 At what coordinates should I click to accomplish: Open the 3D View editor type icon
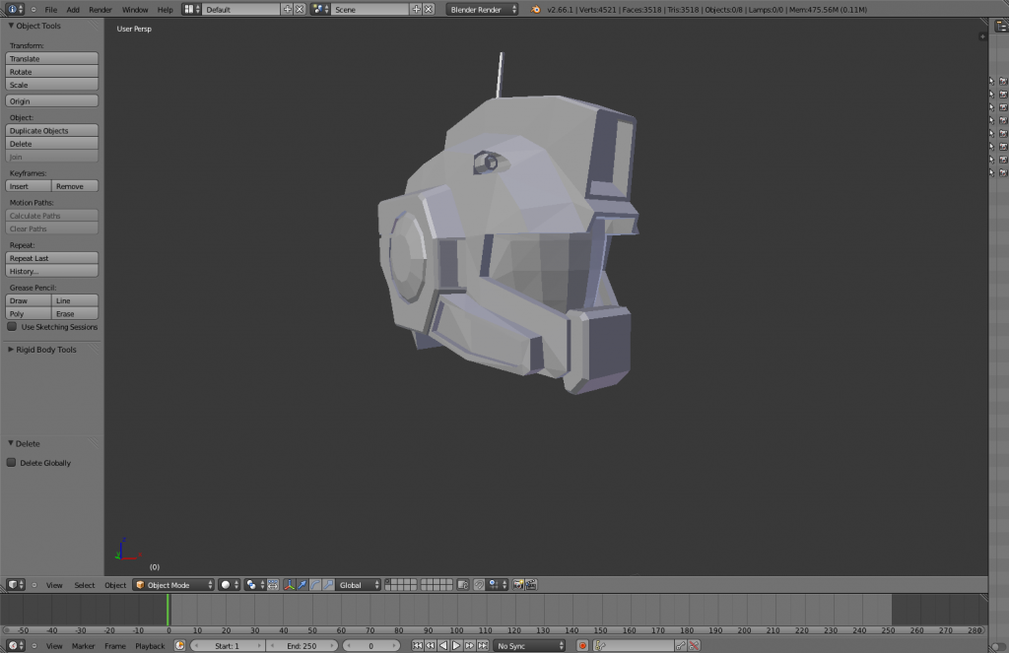16,585
